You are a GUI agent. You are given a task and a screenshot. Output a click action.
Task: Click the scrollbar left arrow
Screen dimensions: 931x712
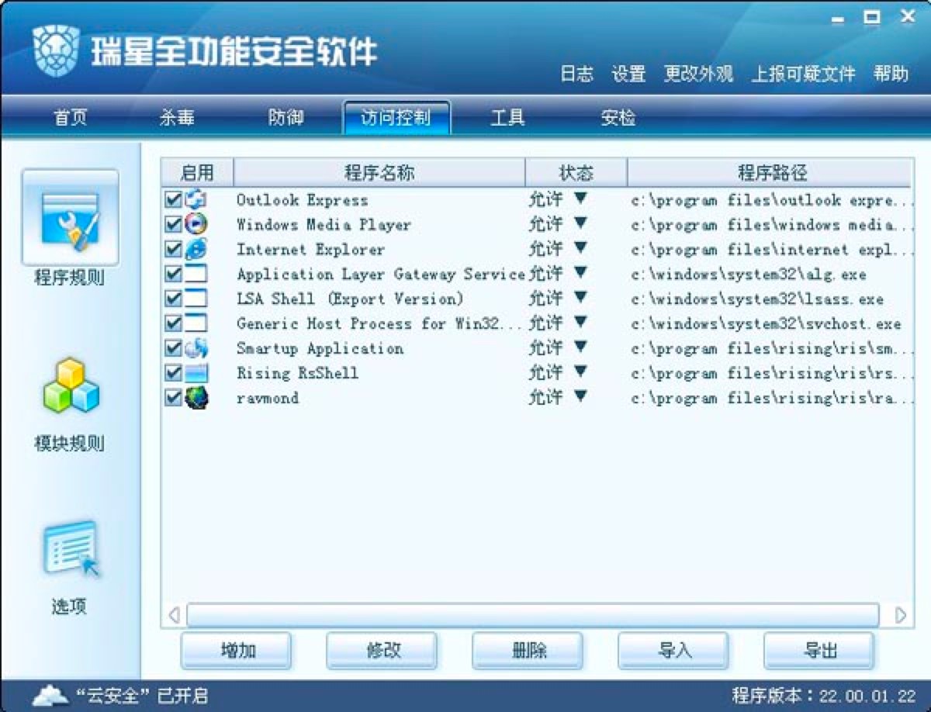click(175, 615)
